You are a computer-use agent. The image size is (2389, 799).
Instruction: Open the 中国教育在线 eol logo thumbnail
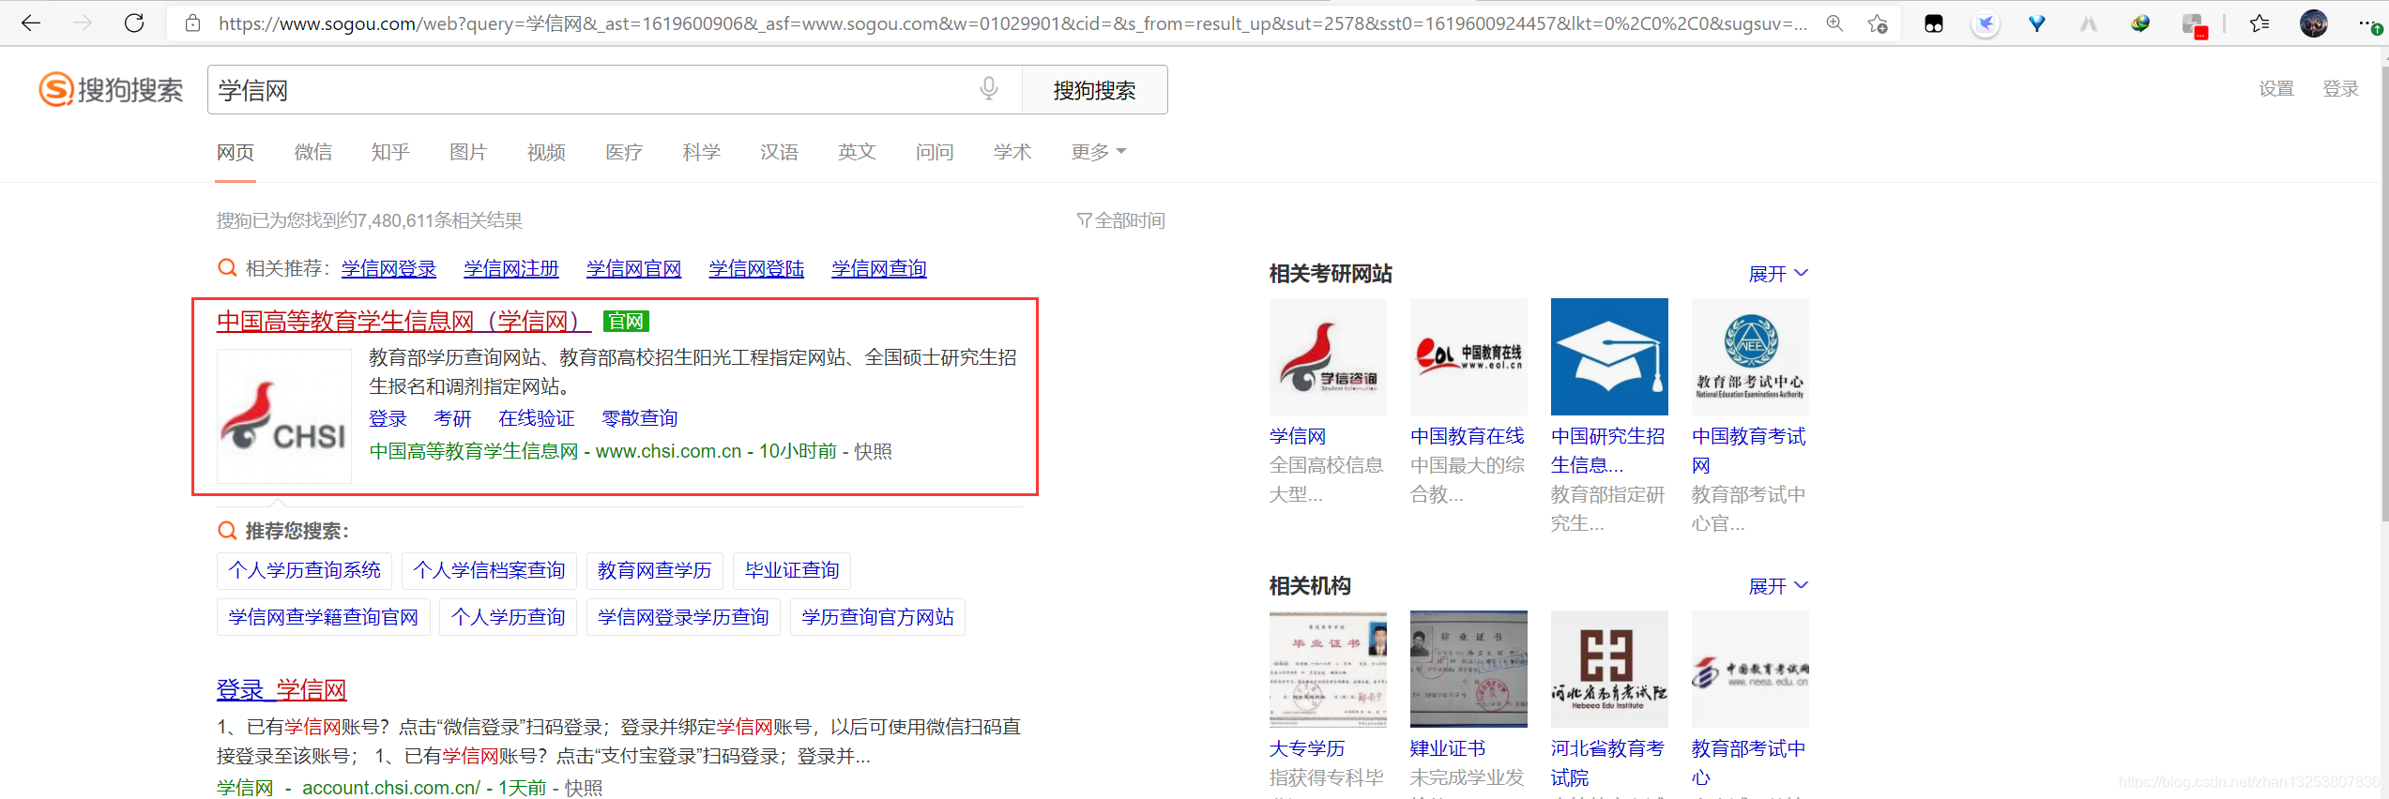pyautogui.click(x=1468, y=356)
